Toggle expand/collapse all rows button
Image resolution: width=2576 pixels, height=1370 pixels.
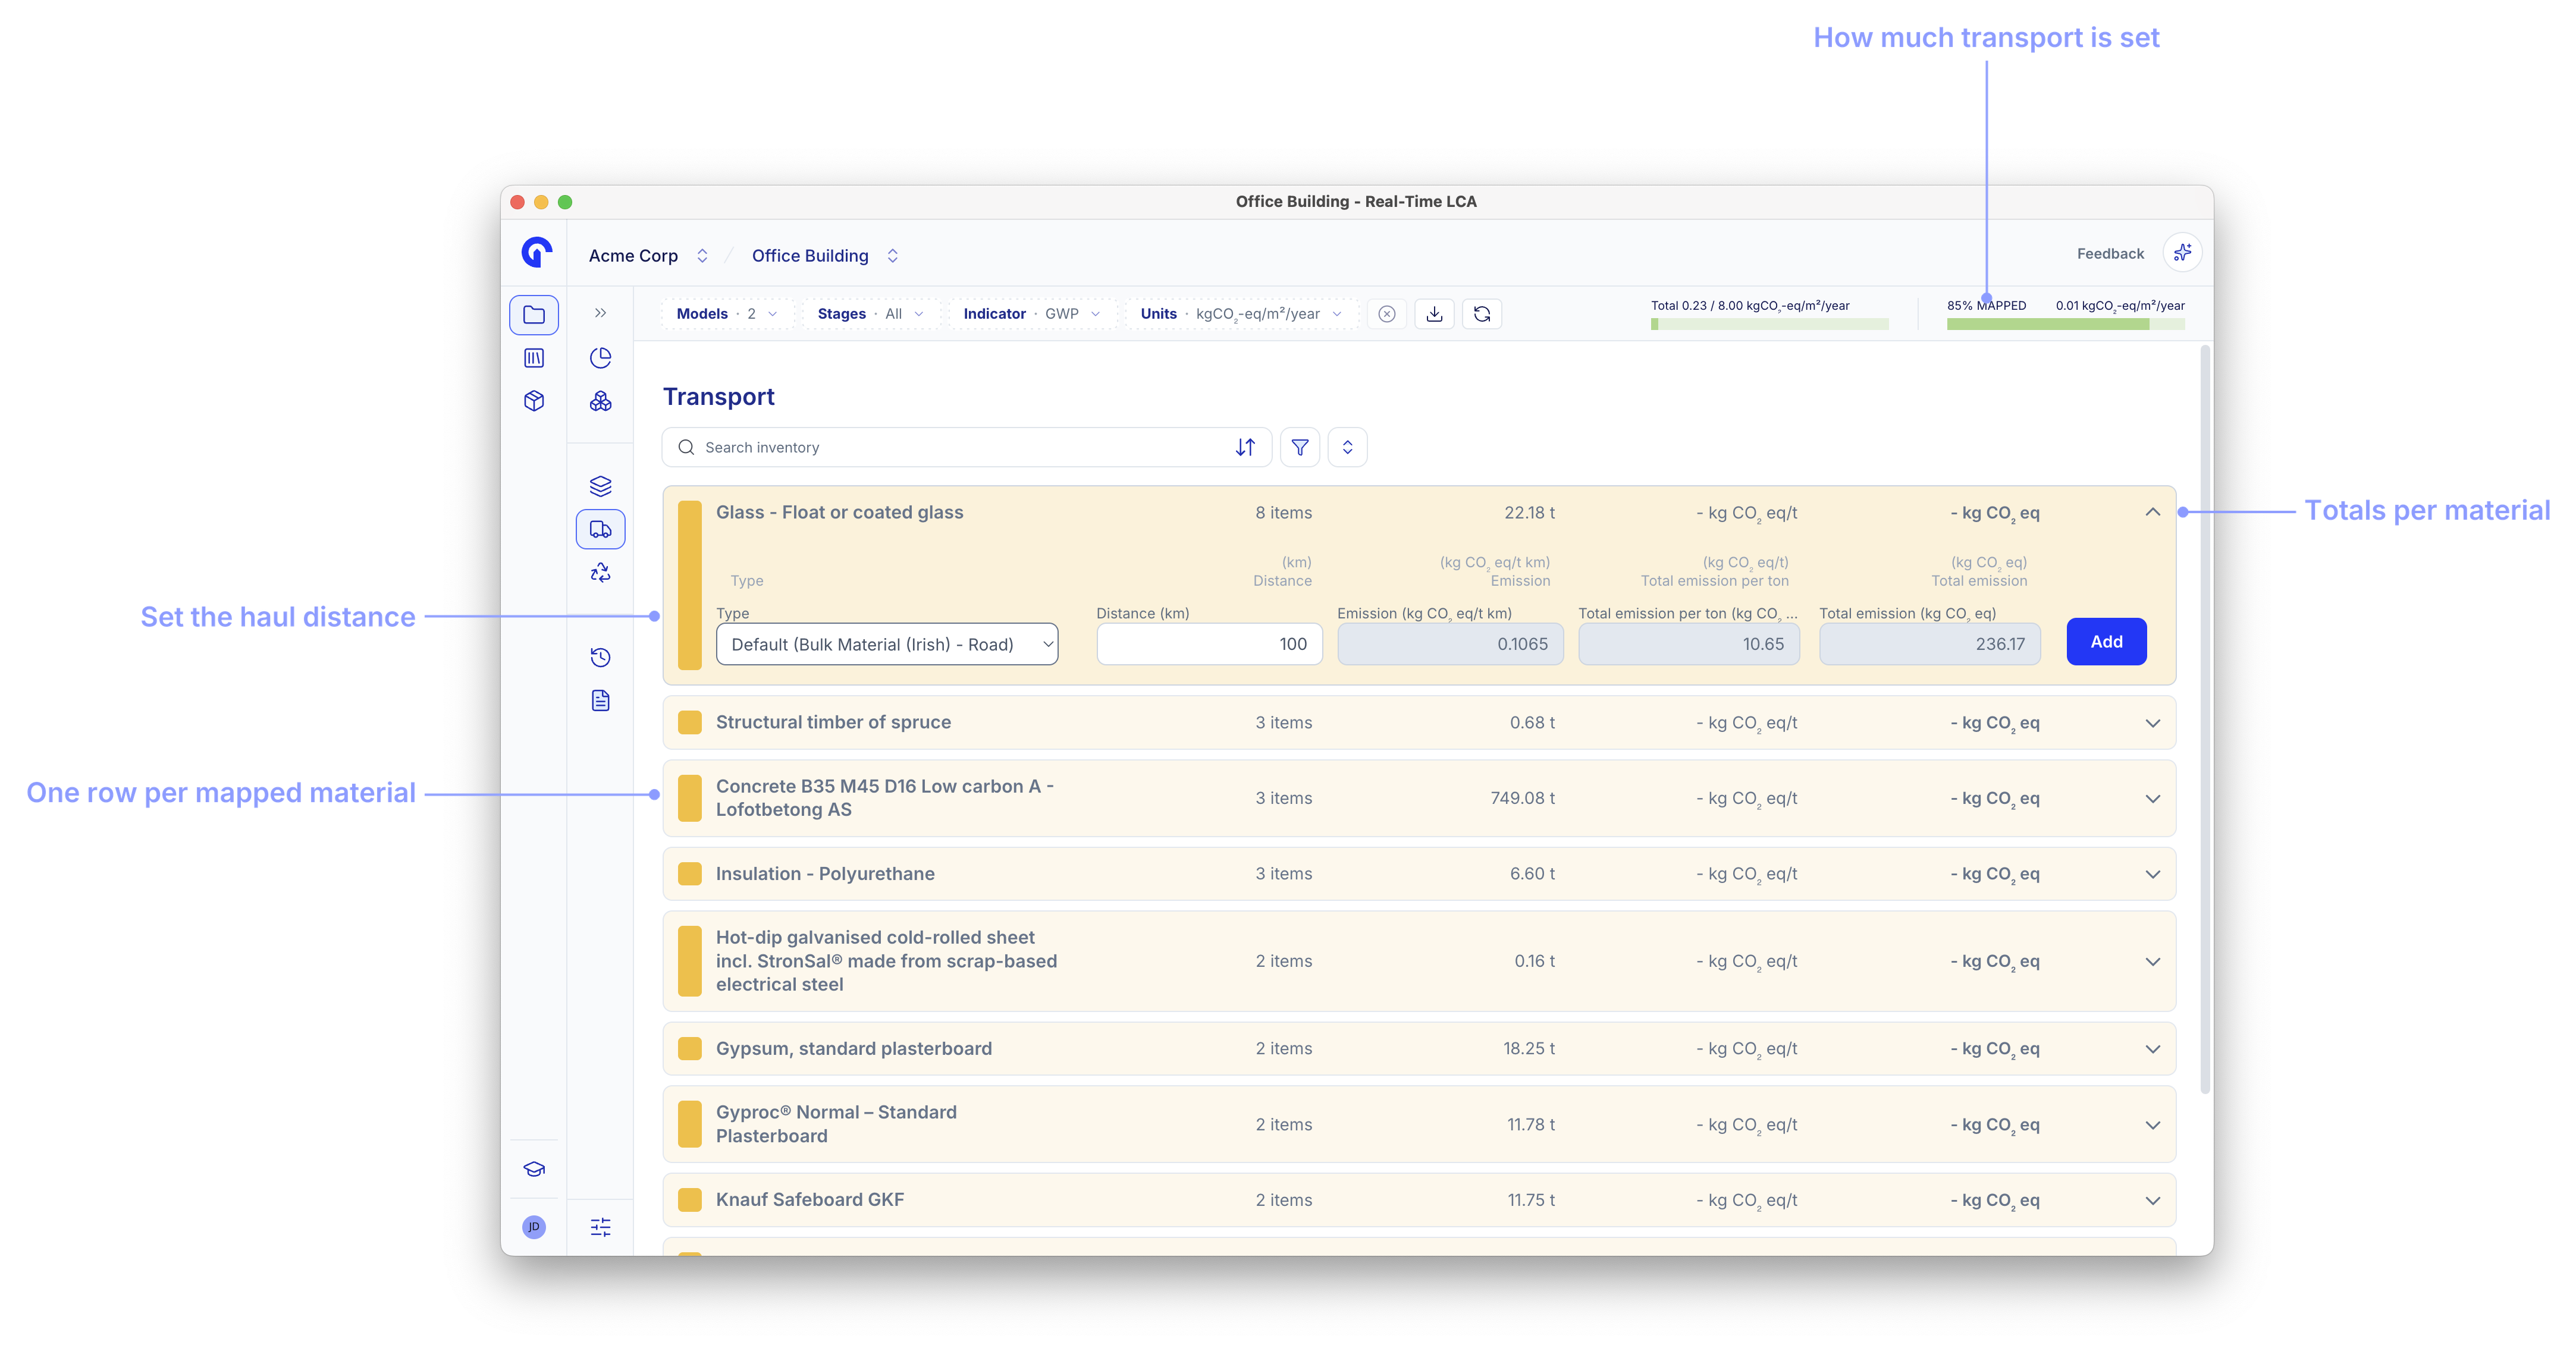click(1347, 447)
